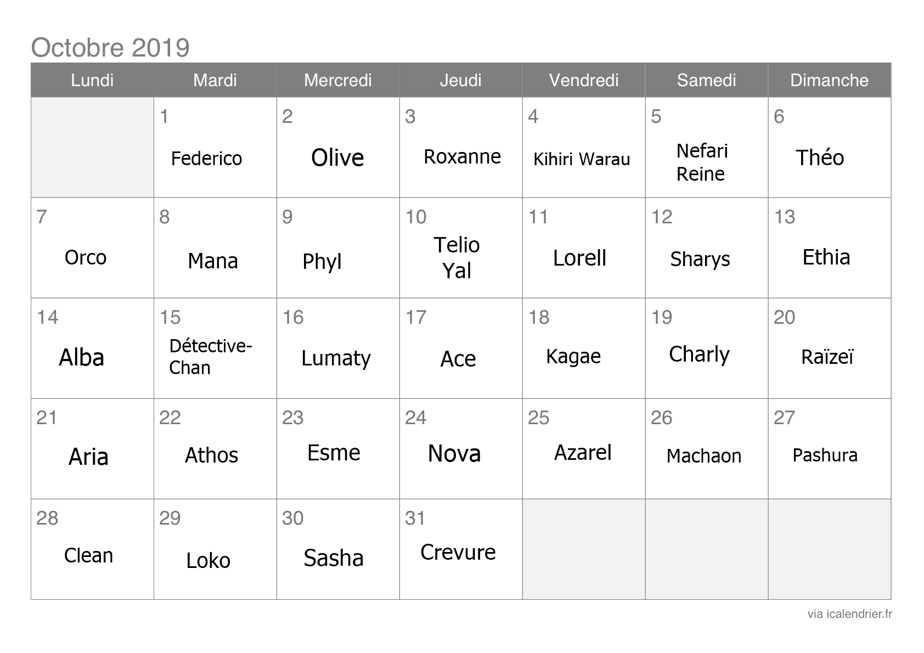924x653 pixels.
Task: Click the Théo entry on day 6
Action: point(820,157)
